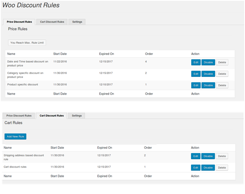245x194 pixels.
Task: Select 'Date and Time based discount on product price' name
Action: (28, 63)
